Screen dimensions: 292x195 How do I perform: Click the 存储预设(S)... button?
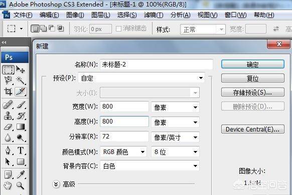[253, 92]
